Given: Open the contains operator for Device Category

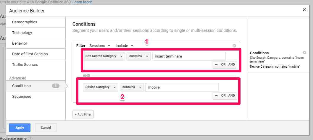Looking at the screenshot, I should click(x=131, y=87).
